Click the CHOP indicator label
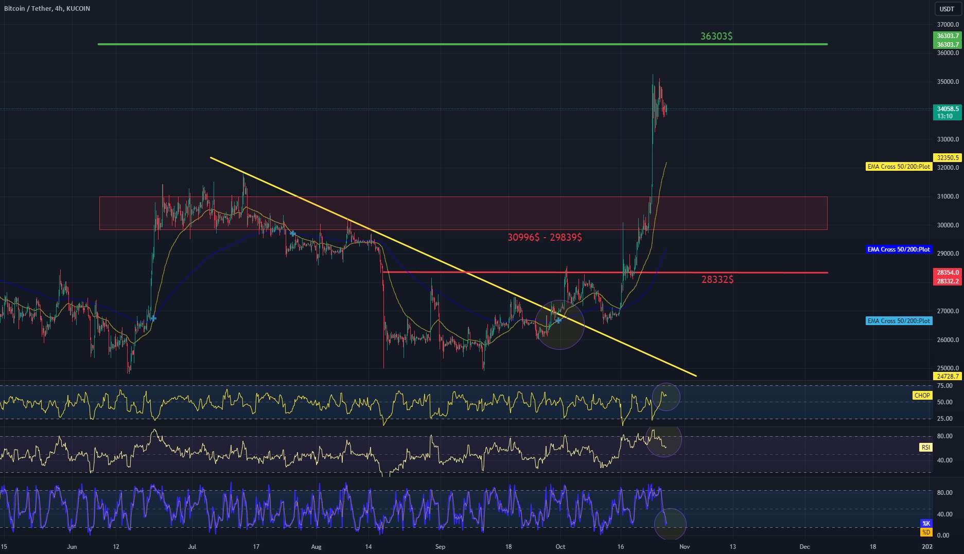This screenshot has height=554, width=964. coord(922,396)
